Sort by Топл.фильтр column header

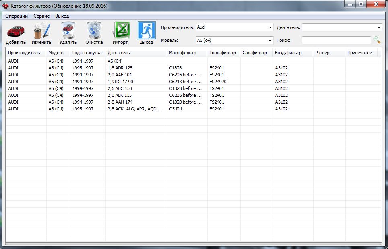(224, 53)
